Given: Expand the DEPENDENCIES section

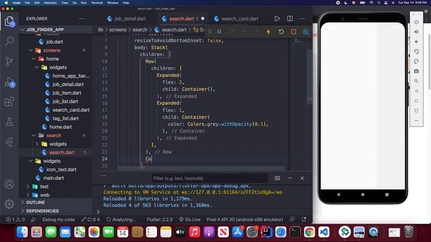Looking at the screenshot, I should pyautogui.click(x=42, y=211).
